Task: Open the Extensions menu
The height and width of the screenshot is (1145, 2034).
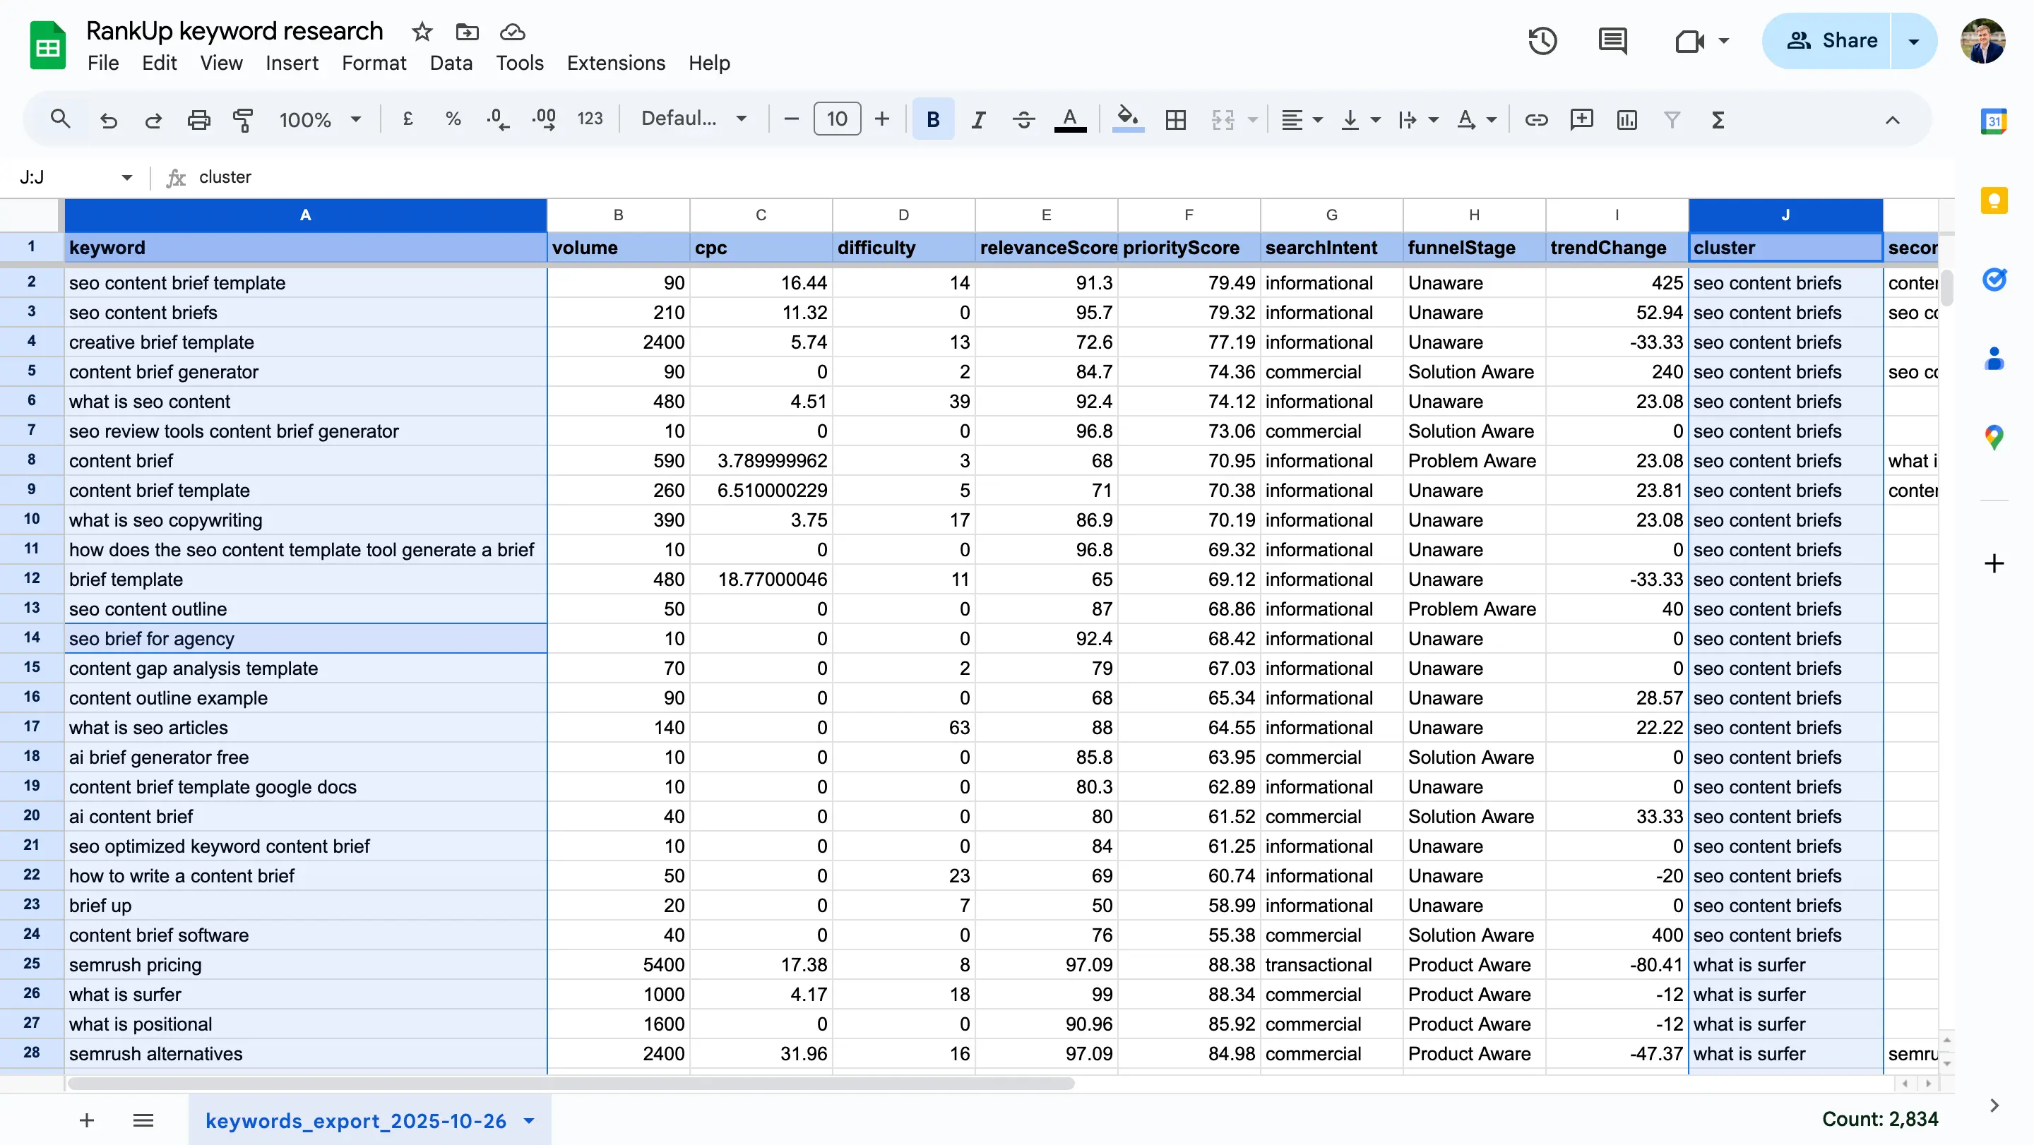Action: pos(616,63)
